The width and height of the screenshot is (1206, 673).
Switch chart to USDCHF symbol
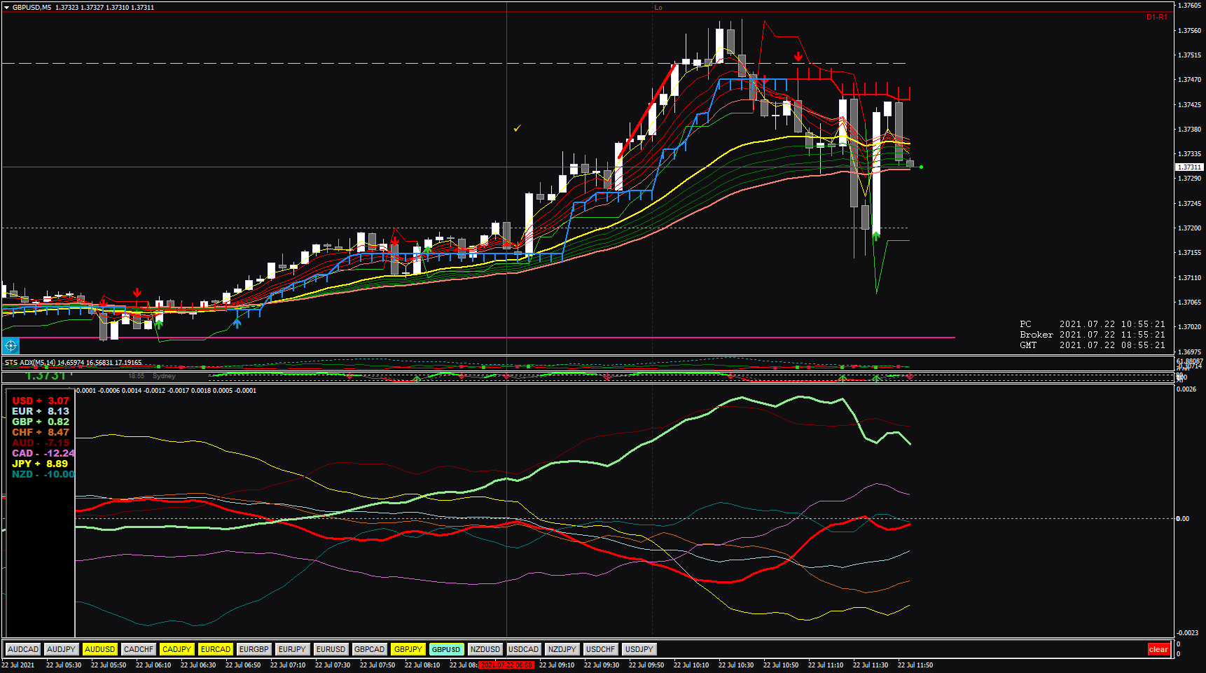point(601,649)
